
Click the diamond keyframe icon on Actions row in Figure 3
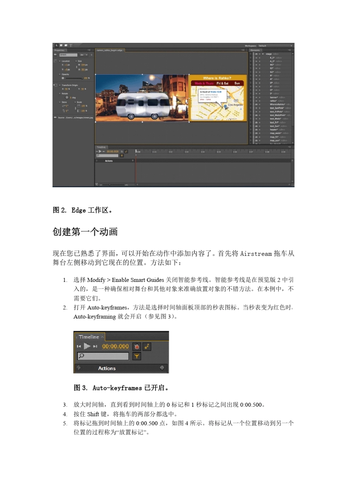click(x=162, y=368)
